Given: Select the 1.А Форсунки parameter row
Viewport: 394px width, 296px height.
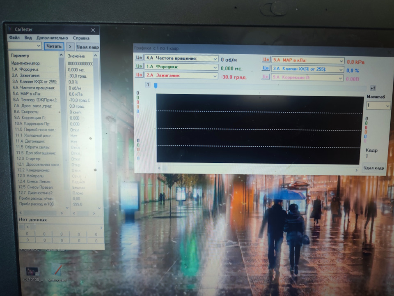Looking at the screenshot, I should click(25, 69).
